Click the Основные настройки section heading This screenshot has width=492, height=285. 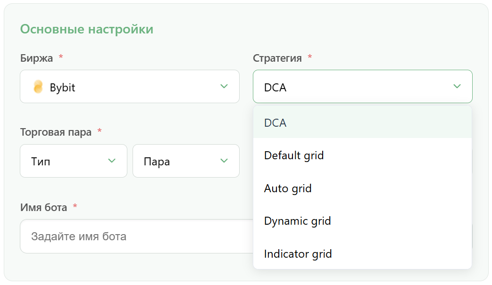[x=87, y=29]
